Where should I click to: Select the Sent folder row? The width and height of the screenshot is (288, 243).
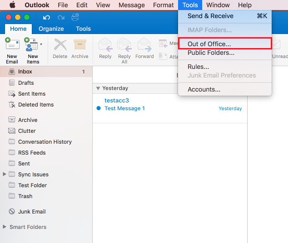(x=46, y=163)
